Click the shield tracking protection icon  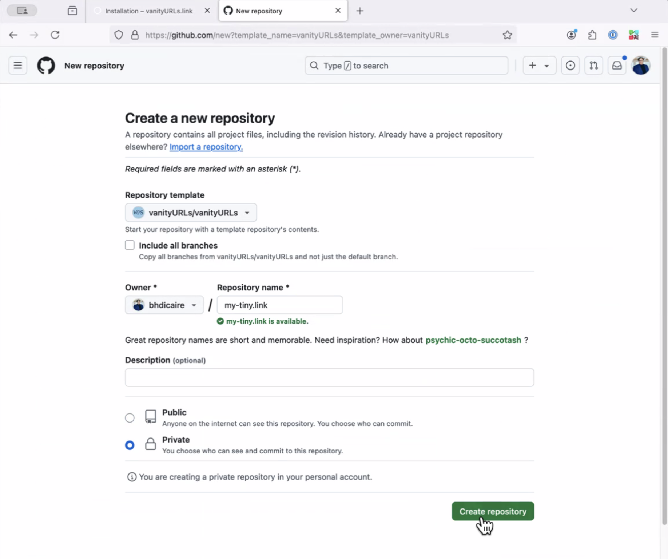coord(119,35)
